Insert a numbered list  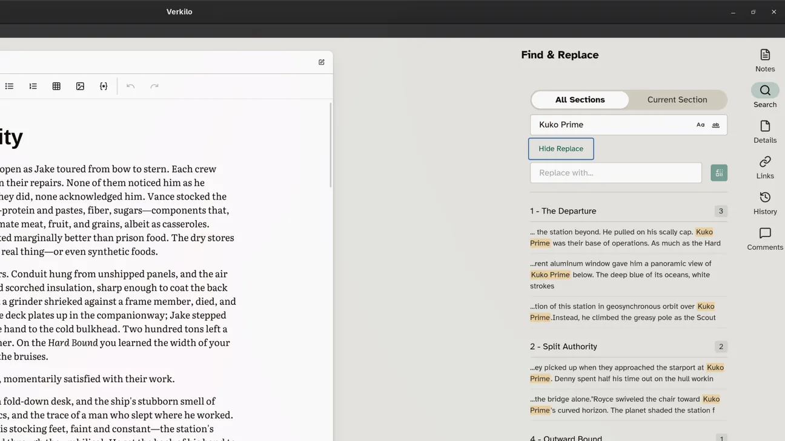tap(33, 87)
